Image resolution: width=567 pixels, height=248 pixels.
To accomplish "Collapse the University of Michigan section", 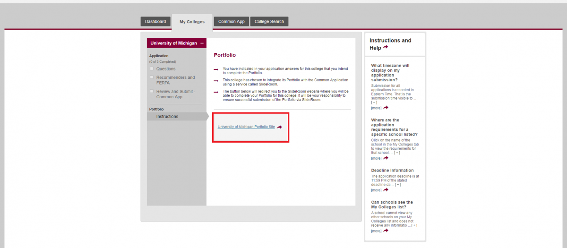I will (x=202, y=43).
